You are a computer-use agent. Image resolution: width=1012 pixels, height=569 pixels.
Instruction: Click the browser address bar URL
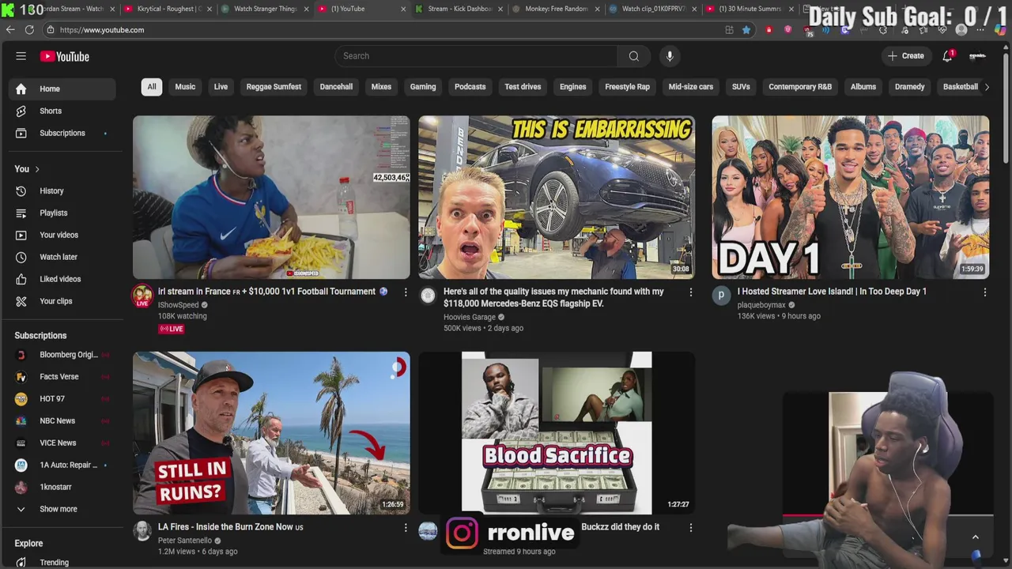pos(102,30)
